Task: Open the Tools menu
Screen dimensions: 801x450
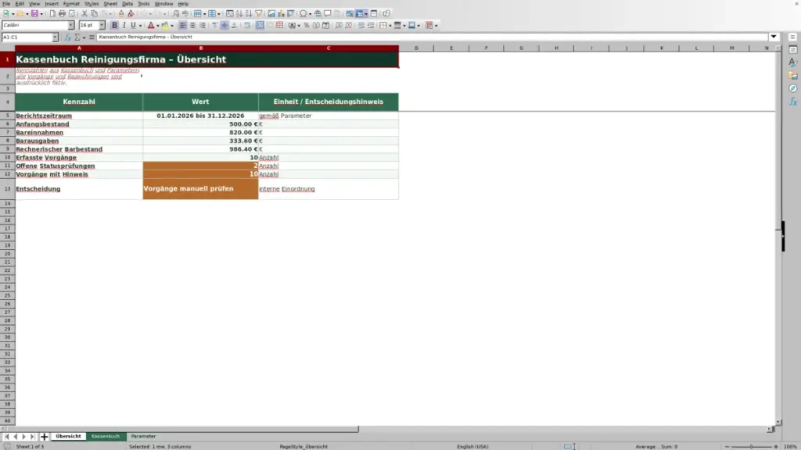Action: pyautogui.click(x=144, y=4)
